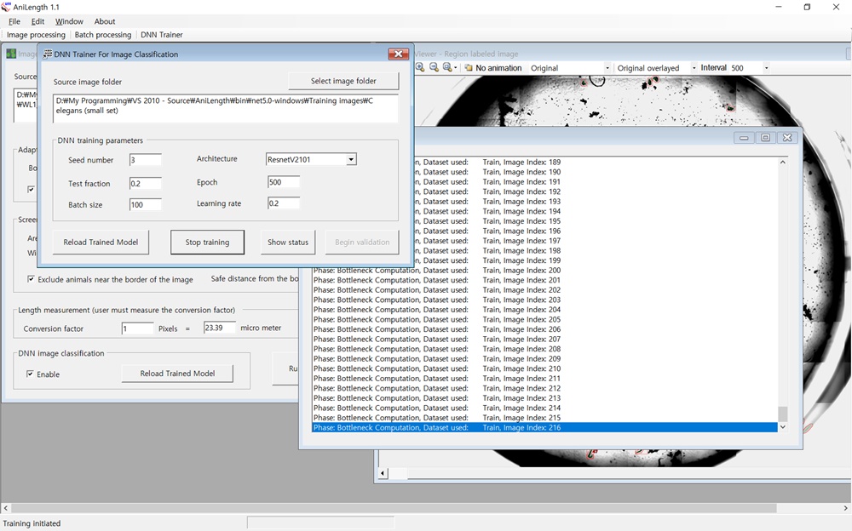Click the Seed number input field
The image size is (852, 531).
pos(145,160)
